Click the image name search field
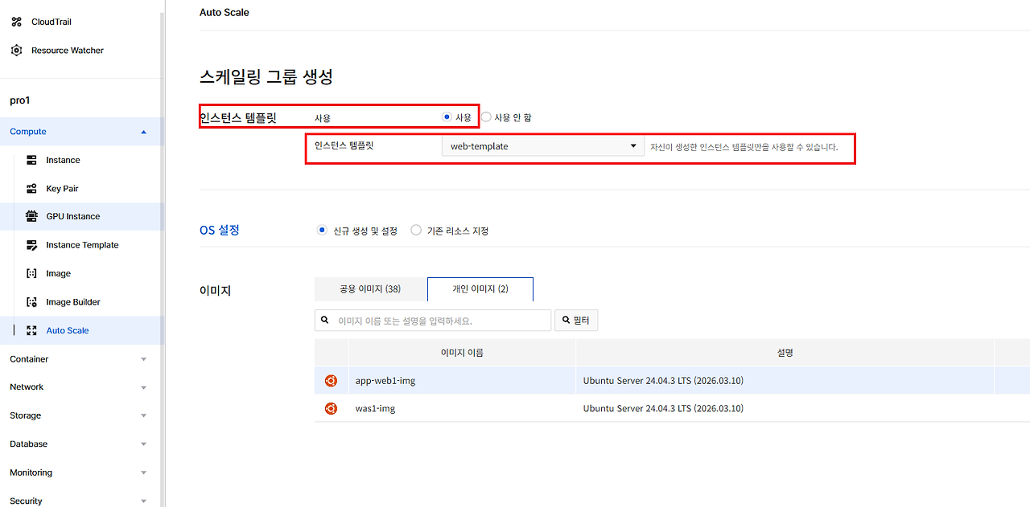The height and width of the screenshot is (507, 1030). pos(433,320)
